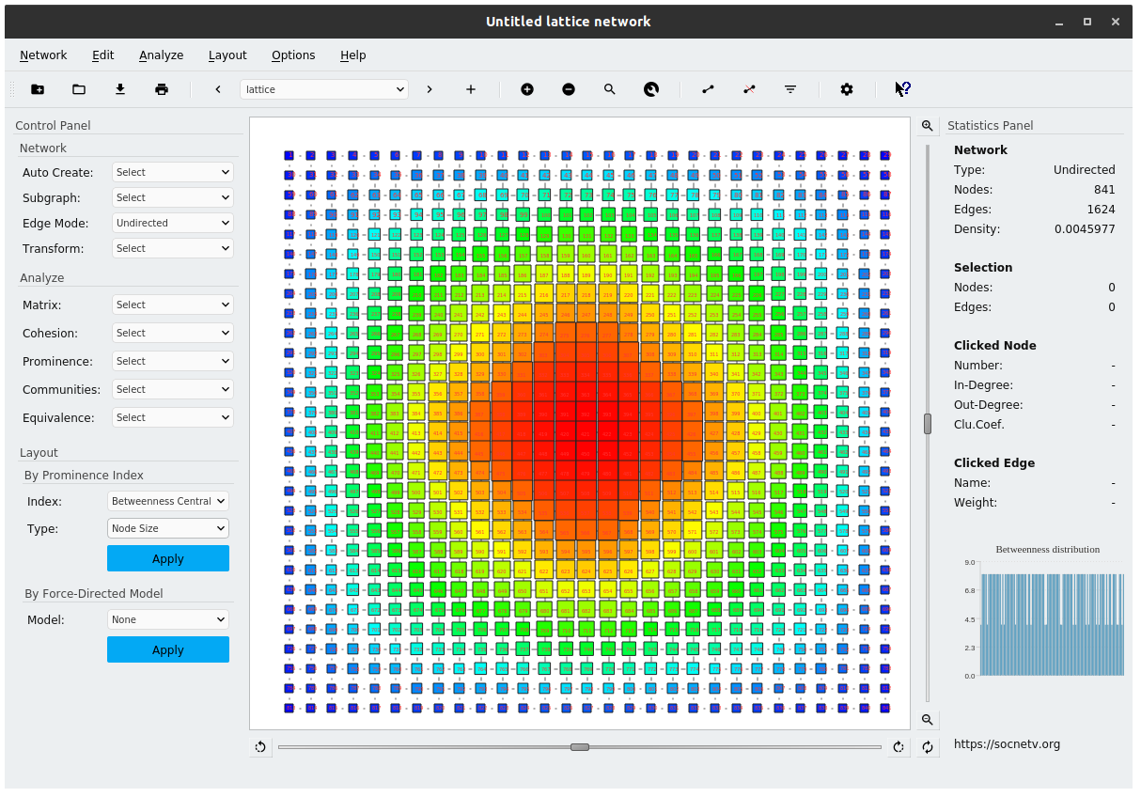Visit the socnetv.org link
Screen dimensions: 1141x797
tap(1007, 743)
